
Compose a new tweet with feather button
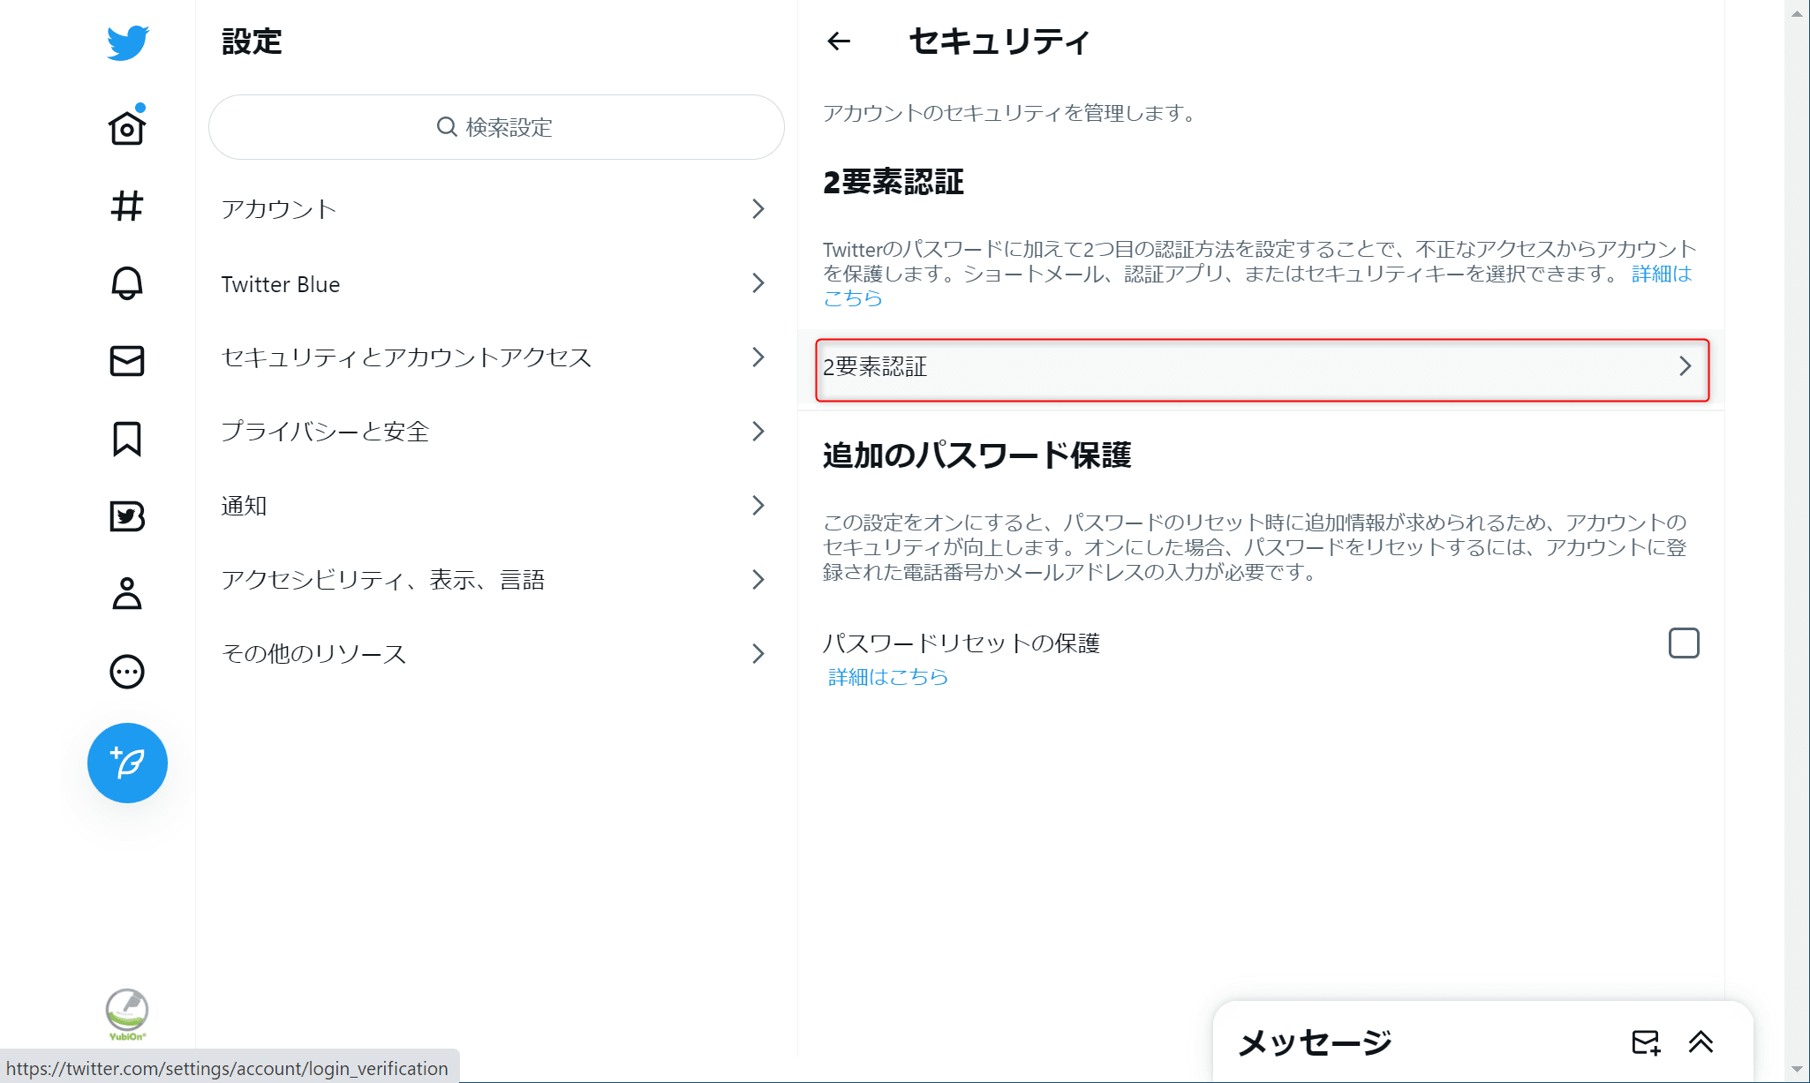pyautogui.click(x=127, y=763)
